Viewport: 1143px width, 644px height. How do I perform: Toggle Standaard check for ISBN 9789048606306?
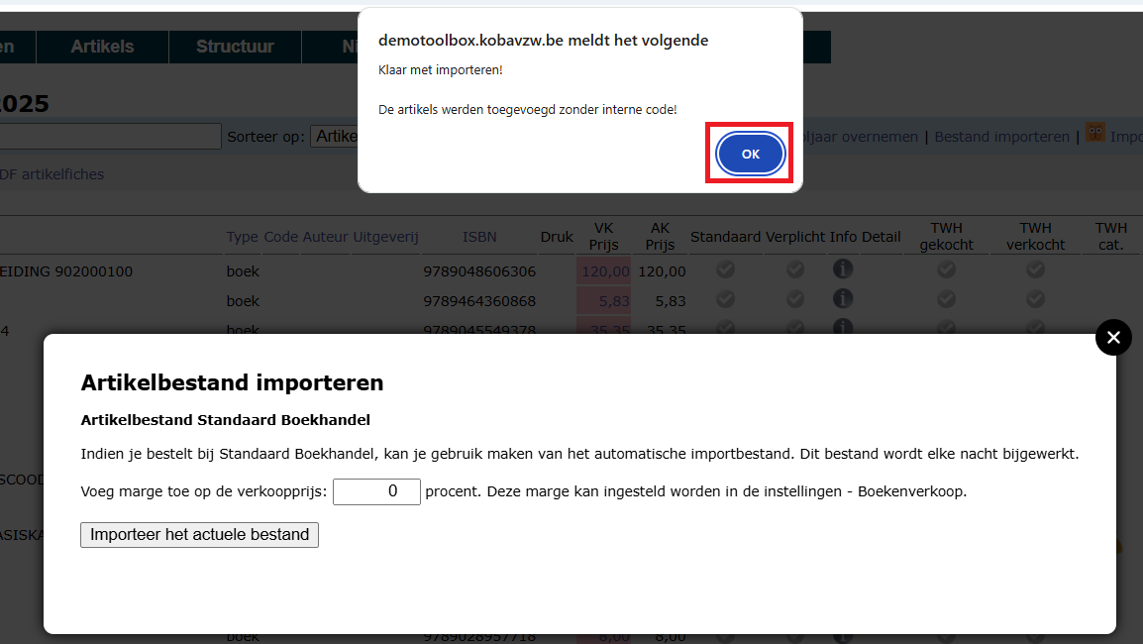click(725, 269)
